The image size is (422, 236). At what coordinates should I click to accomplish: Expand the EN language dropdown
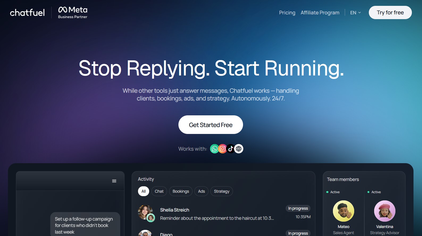point(356,12)
